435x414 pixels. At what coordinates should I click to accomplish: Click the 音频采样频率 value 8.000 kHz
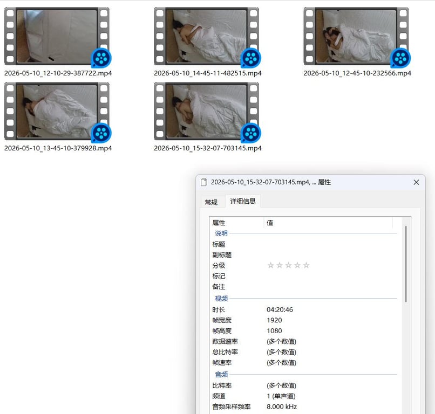point(282,406)
